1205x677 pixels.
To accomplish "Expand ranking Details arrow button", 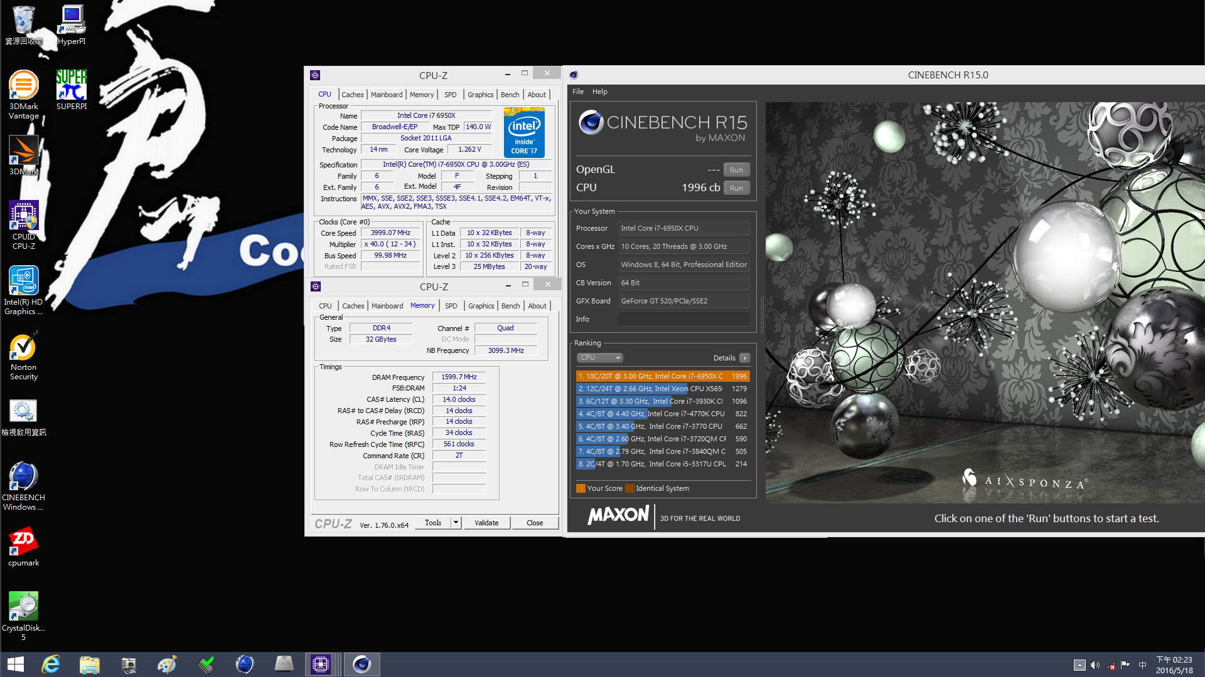I will click(745, 358).
